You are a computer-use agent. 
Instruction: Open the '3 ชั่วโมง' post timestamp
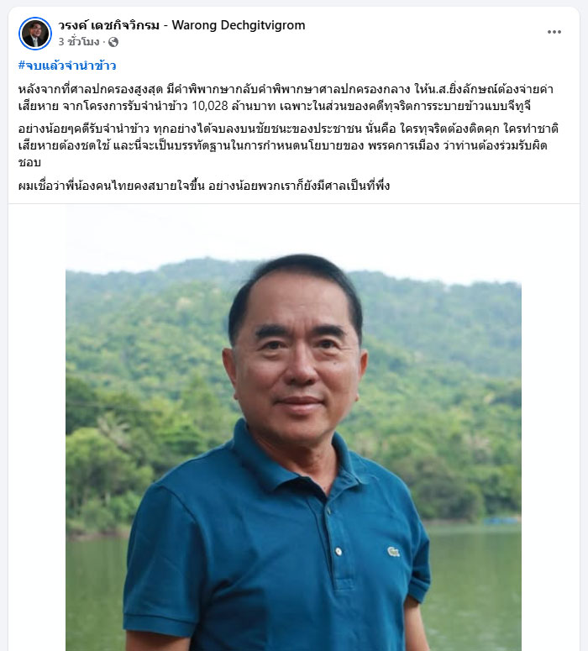pyautogui.click(x=79, y=42)
